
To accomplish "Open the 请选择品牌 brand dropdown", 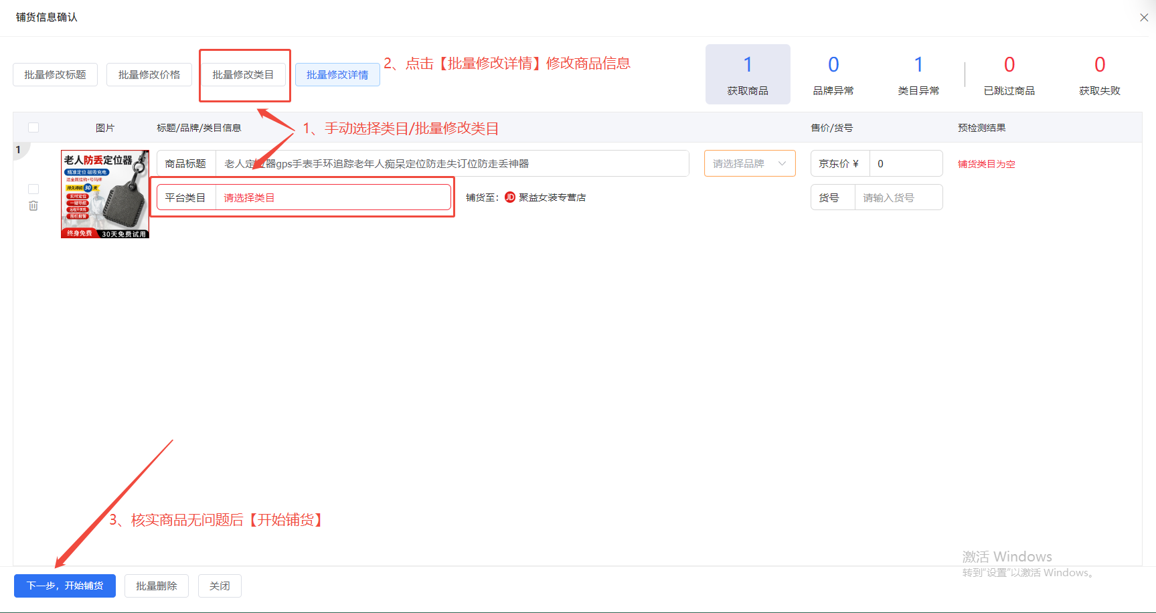I will (x=740, y=164).
